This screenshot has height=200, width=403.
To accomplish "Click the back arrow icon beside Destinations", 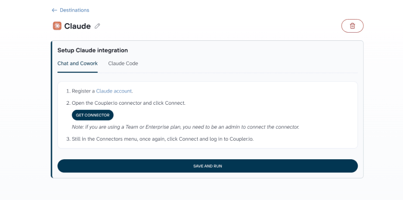I will coord(54,10).
